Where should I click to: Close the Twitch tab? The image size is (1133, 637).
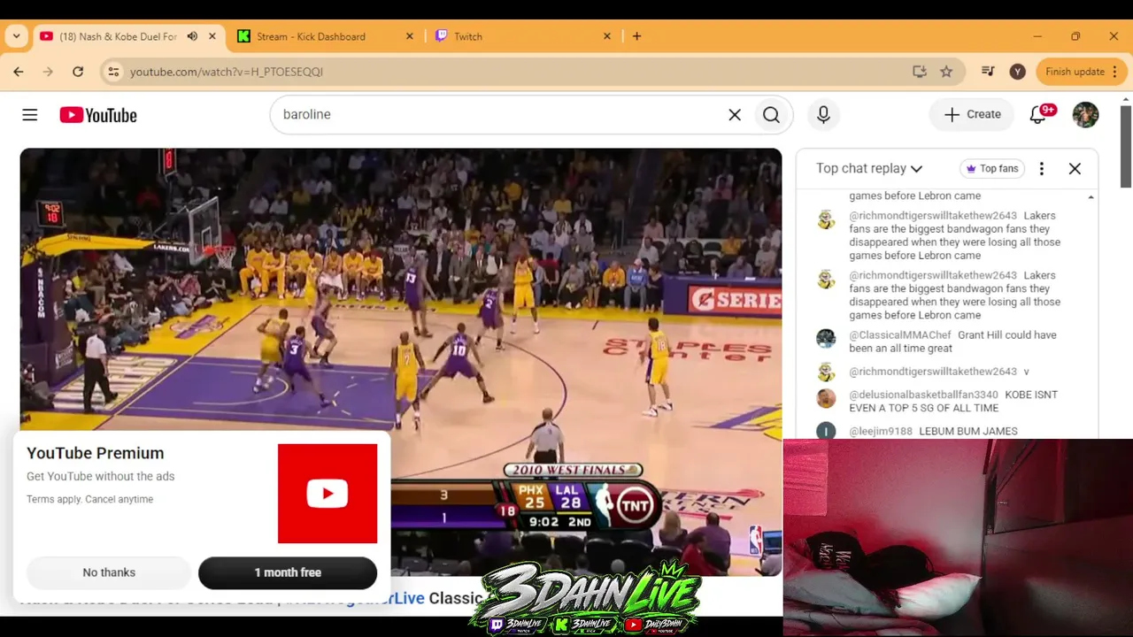pos(607,36)
